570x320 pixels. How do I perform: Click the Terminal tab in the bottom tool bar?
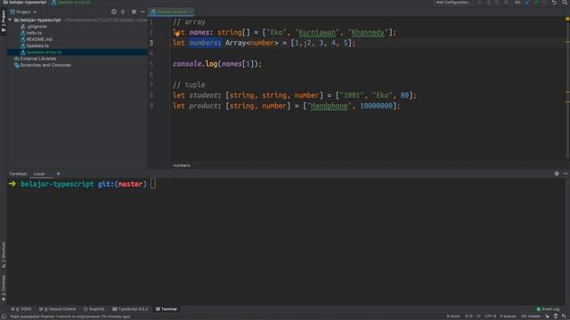(167, 309)
